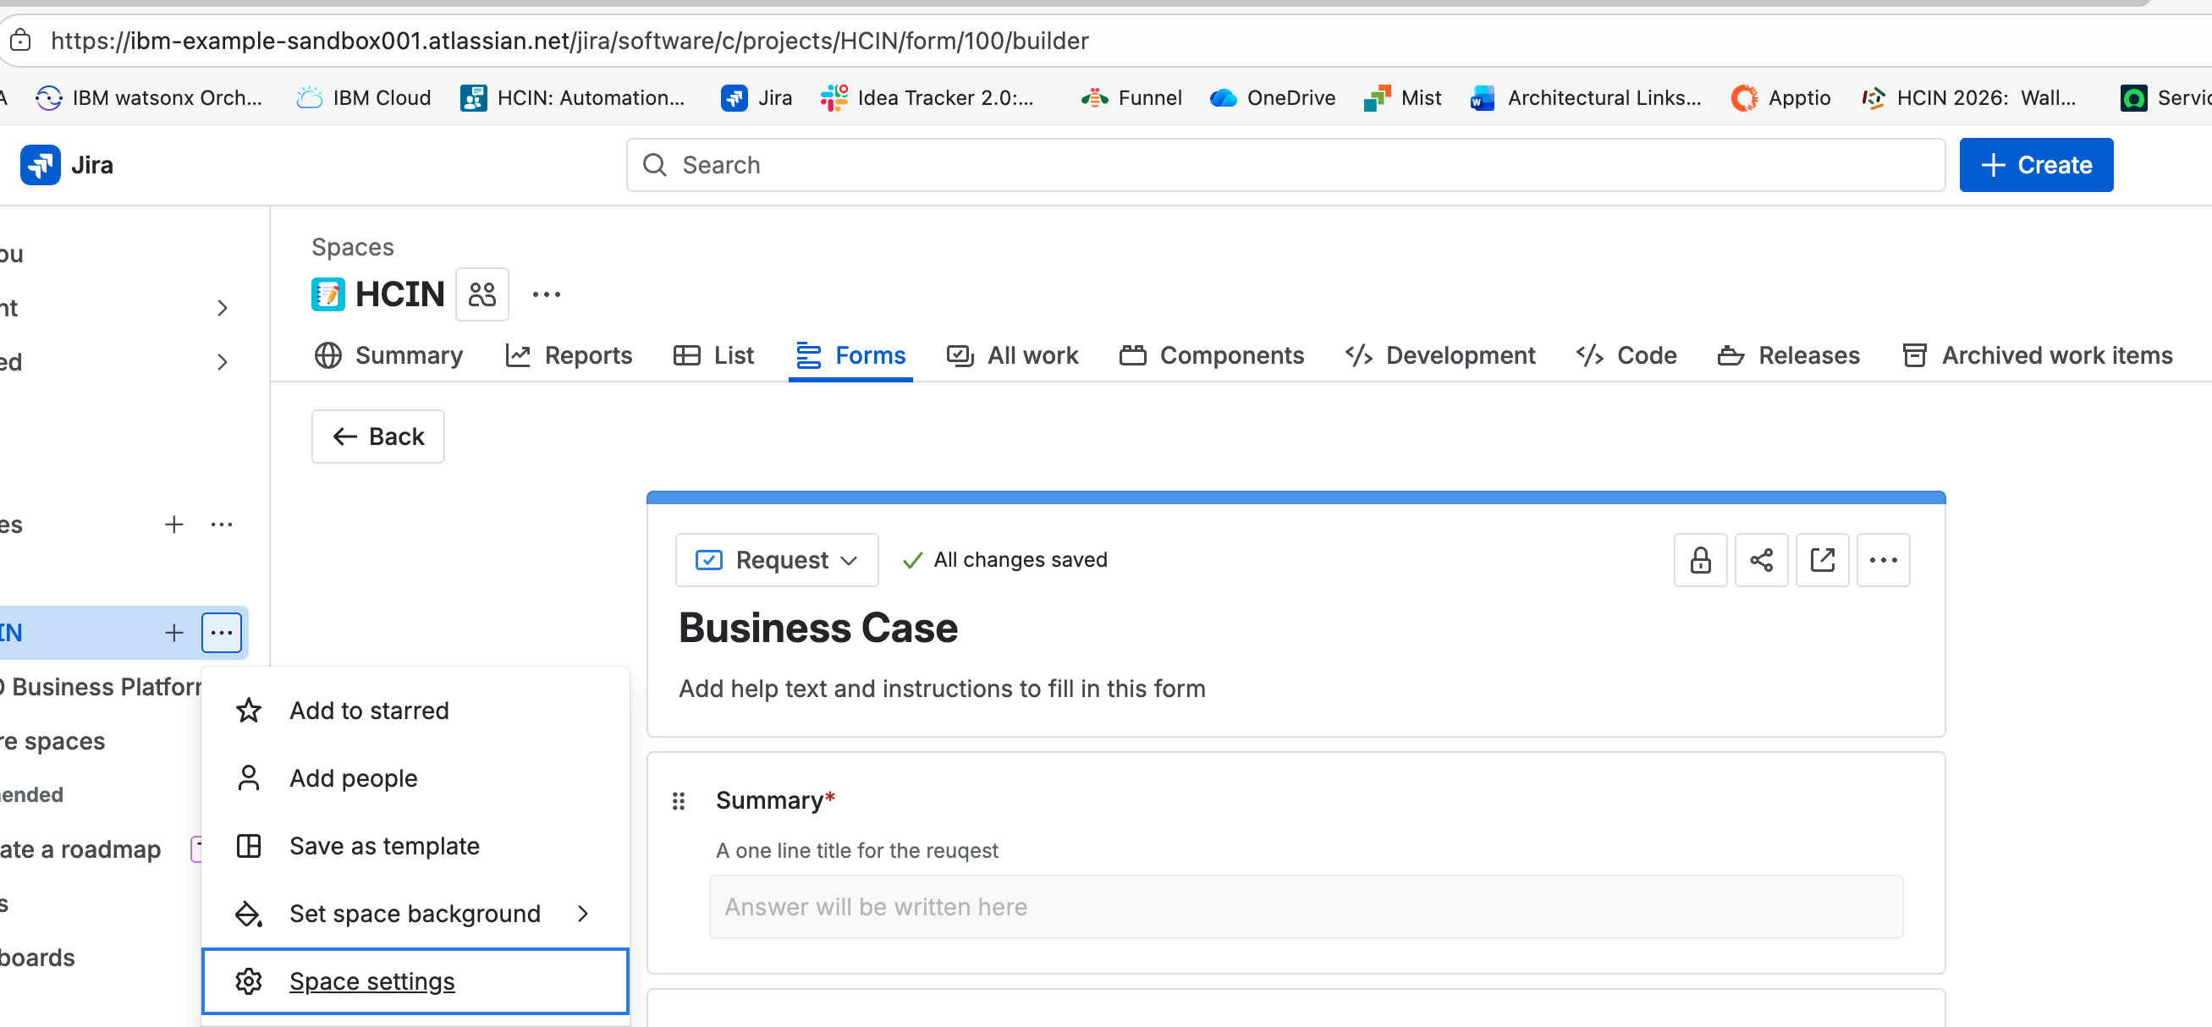Expand the first collapsed sidebar chevron

point(223,307)
